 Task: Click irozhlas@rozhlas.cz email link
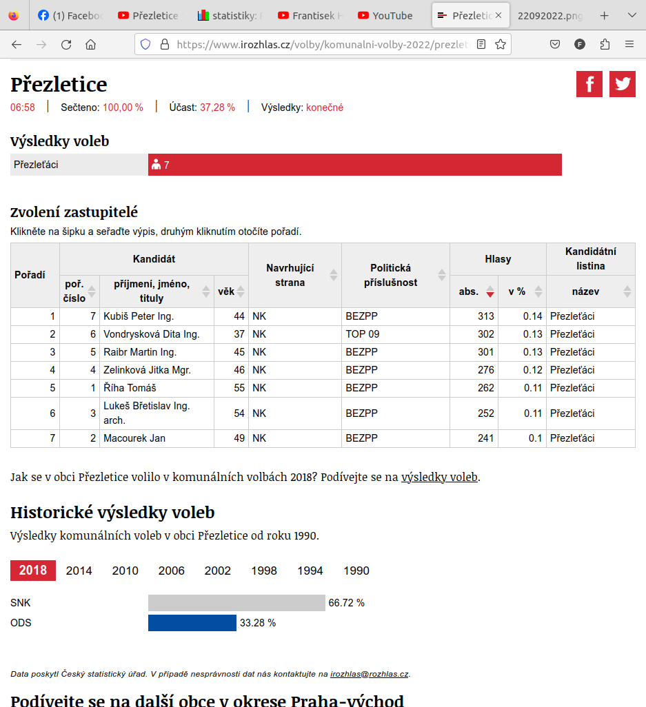pyautogui.click(x=369, y=674)
